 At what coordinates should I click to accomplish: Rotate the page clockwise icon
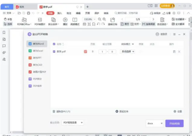(x=103, y=24)
